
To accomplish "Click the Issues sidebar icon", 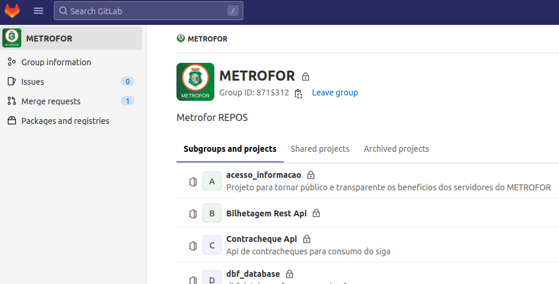I will 12,81.
